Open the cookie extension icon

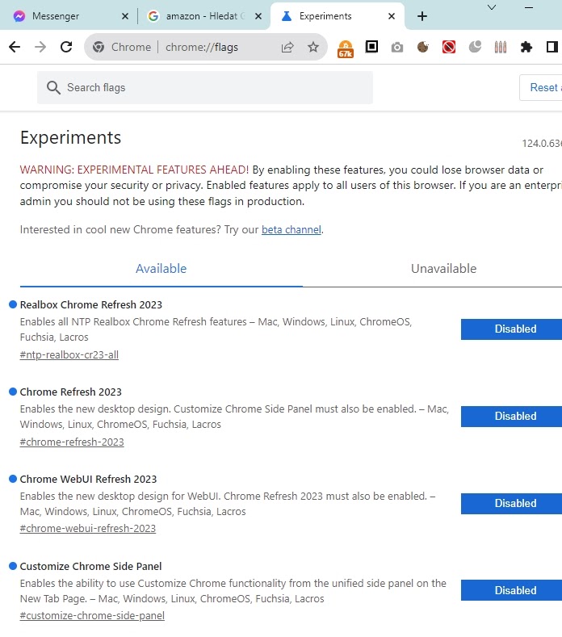coord(422,48)
